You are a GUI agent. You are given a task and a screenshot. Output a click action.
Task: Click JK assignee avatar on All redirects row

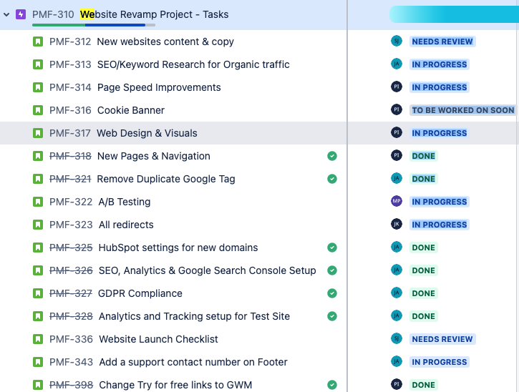pos(397,224)
